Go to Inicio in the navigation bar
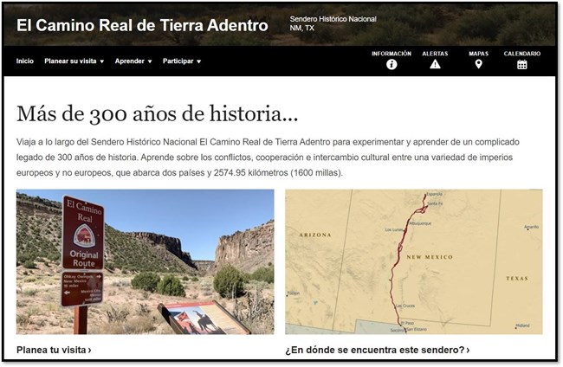The height and width of the screenshot is (367, 563). [25, 61]
